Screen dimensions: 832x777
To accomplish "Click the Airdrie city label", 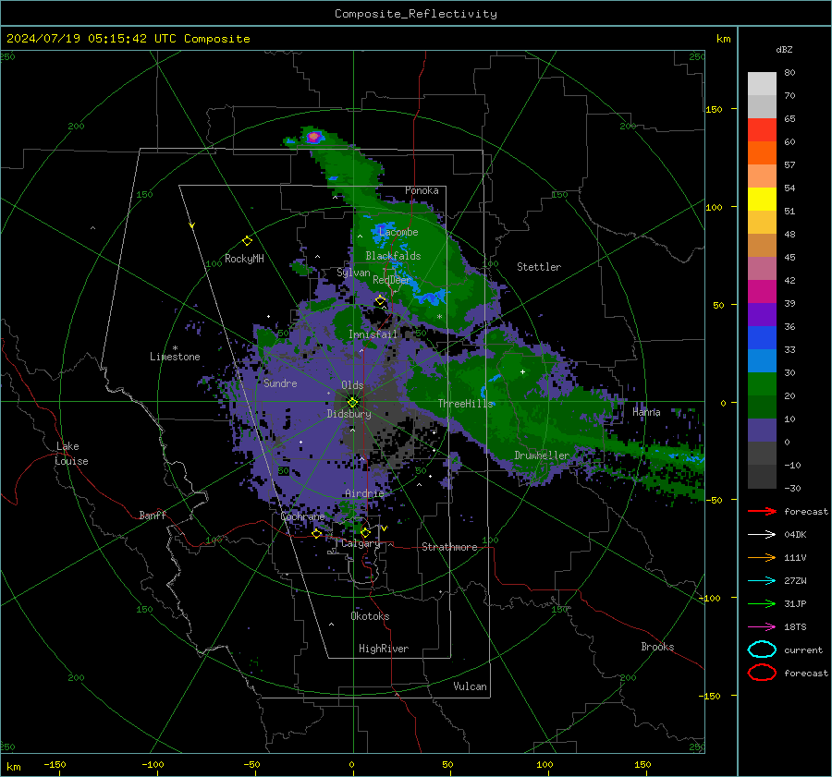I will (364, 493).
